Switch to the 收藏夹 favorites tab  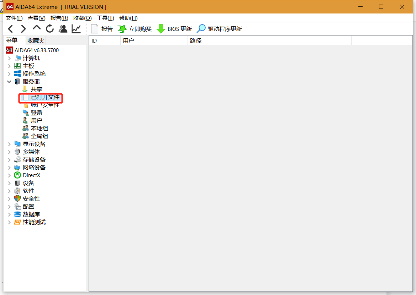(36, 40)
